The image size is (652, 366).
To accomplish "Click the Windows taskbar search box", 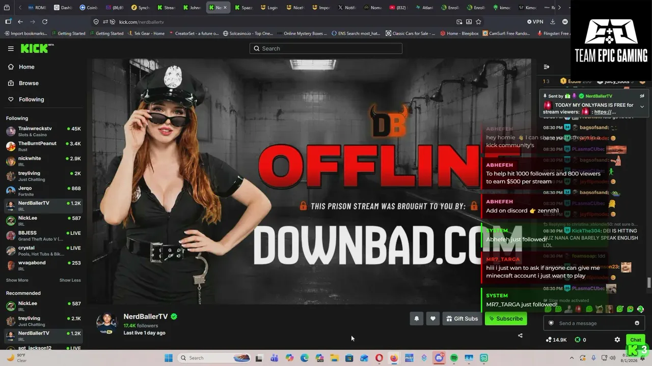I will tap(215, 358).
